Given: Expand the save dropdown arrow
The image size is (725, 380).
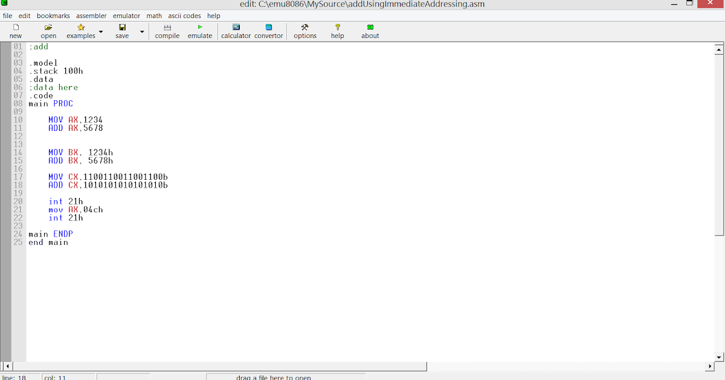Looking at the screenshot, I should click(x=141, y=31).
